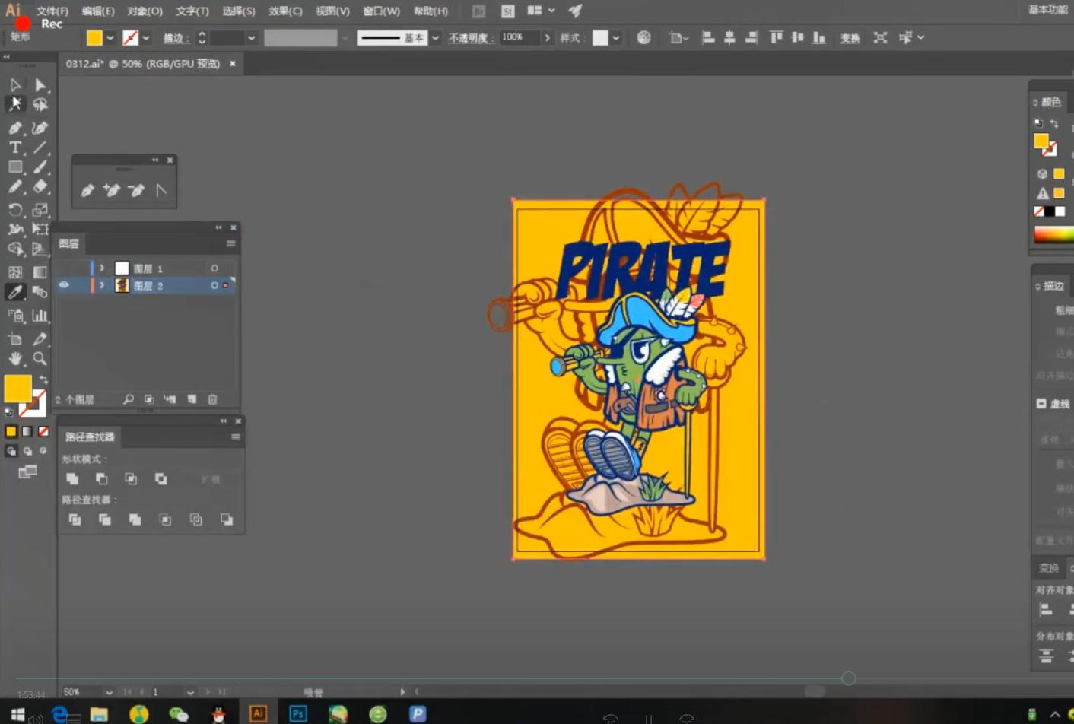Click the 变换 button in control bar
This screenshot has width=1074, height=724.
(850, 38)
